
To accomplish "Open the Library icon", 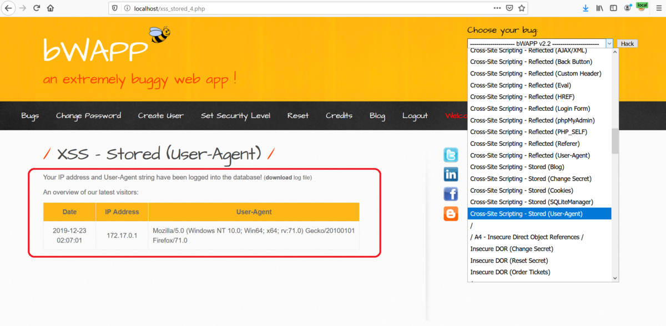I will point(599,8).
